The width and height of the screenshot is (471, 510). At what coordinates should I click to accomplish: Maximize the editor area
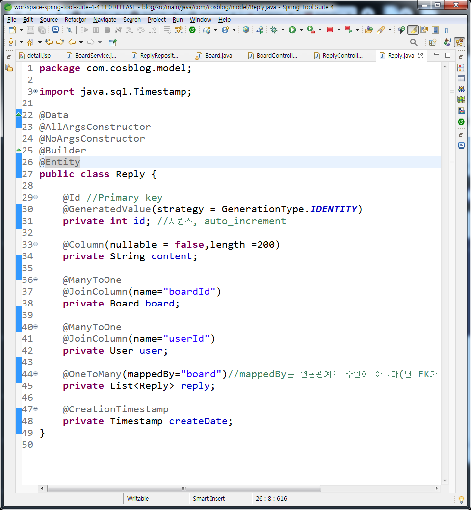[448, 55]
